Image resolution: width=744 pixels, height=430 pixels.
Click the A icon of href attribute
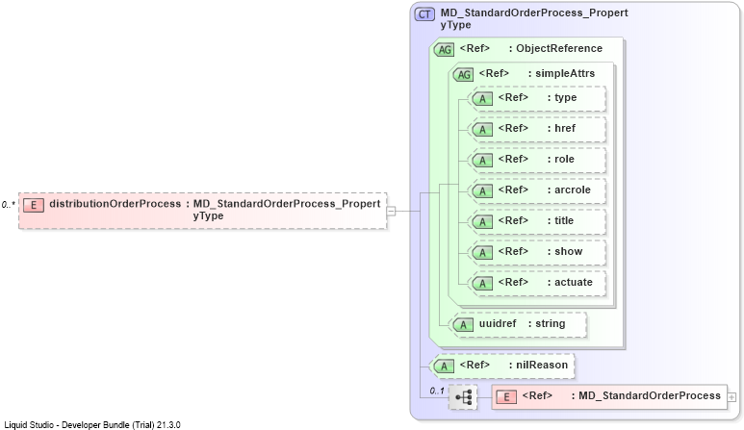coord(482,130)
